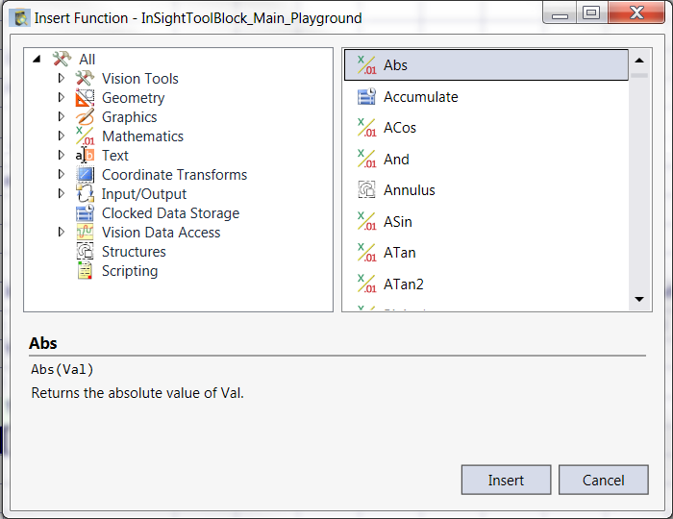Click the Vision Tools category icon
673x519 pixels.
[85, 79]
